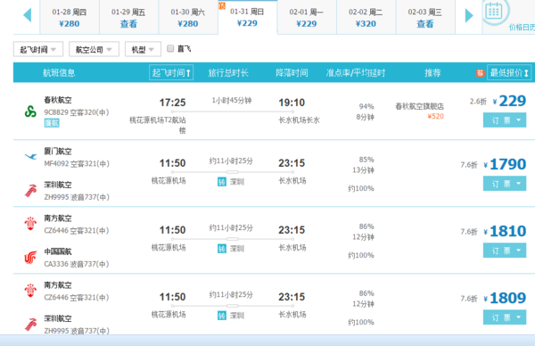This screenshot has width=535, height=346.
Task: Click Shenzhen Airlines logo in ¥1809 row
Action: click(30, 325)
